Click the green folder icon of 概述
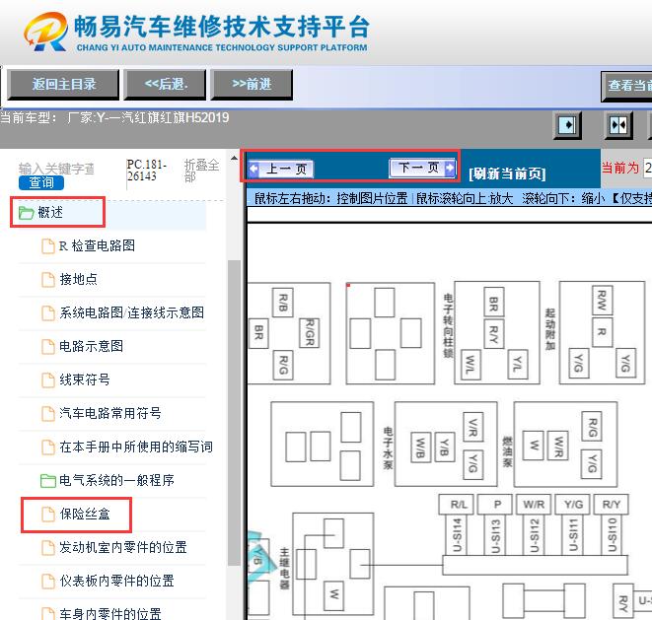 pyautogui.click(x=27, y=213)
